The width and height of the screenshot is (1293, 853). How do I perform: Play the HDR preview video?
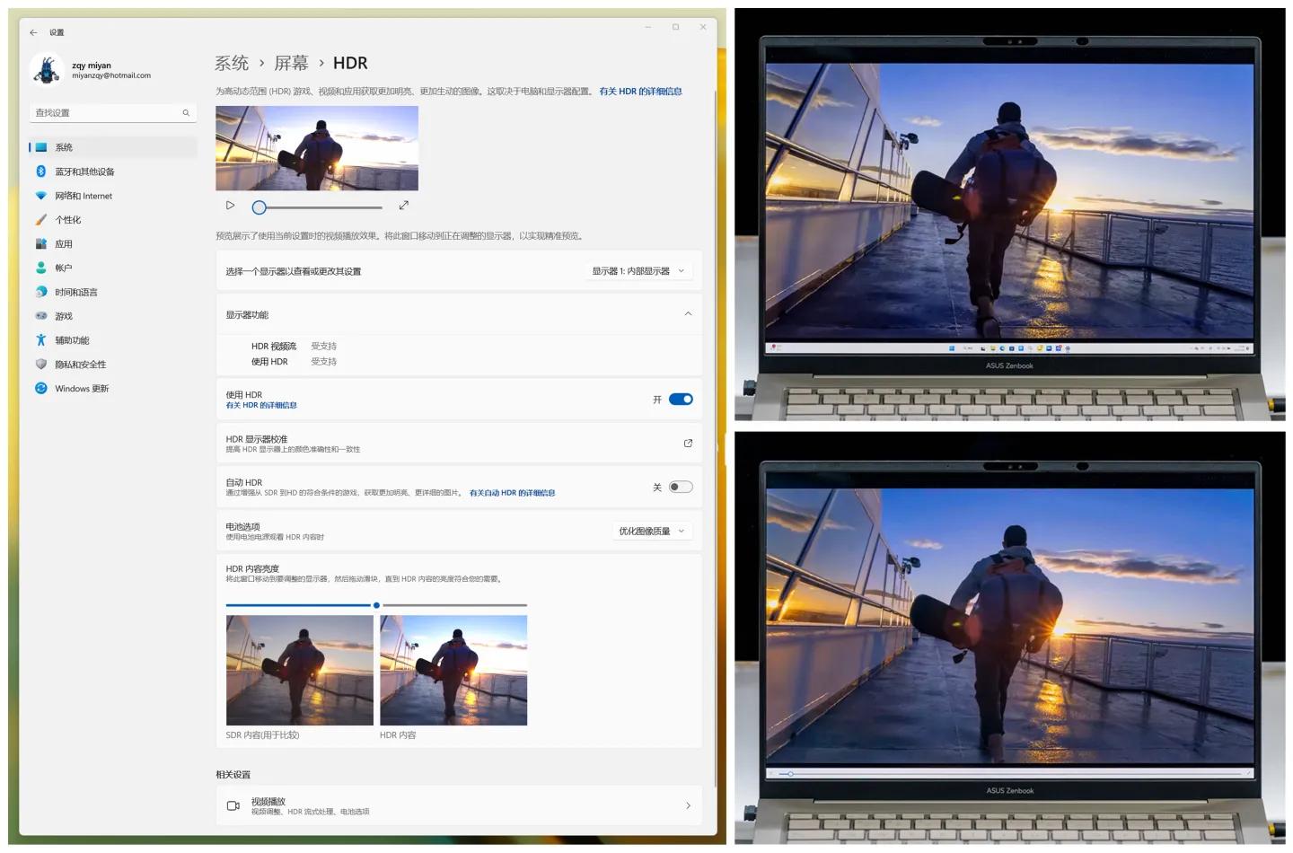point(230,205)
